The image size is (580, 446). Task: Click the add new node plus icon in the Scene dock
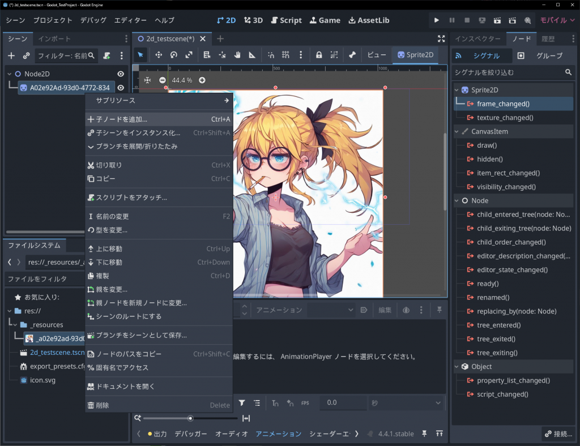(x=11, y=55)
